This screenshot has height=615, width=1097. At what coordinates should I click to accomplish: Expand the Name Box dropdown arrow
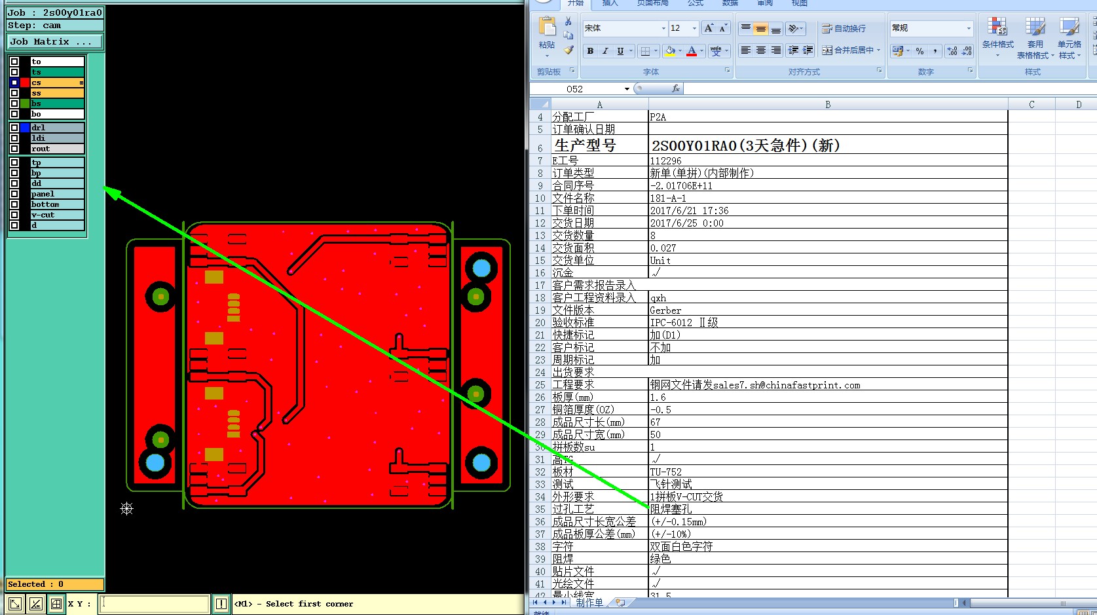click(x=627, y=89)
